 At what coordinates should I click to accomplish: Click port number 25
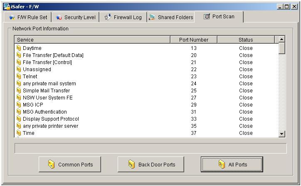pyautogui.click(x=194, y=90)
